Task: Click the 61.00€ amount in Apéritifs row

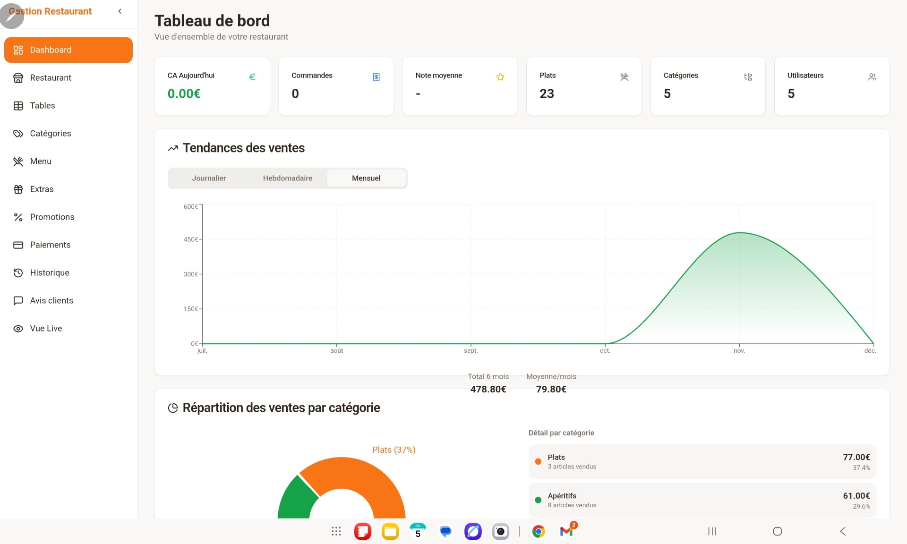Action: point(856,496)
